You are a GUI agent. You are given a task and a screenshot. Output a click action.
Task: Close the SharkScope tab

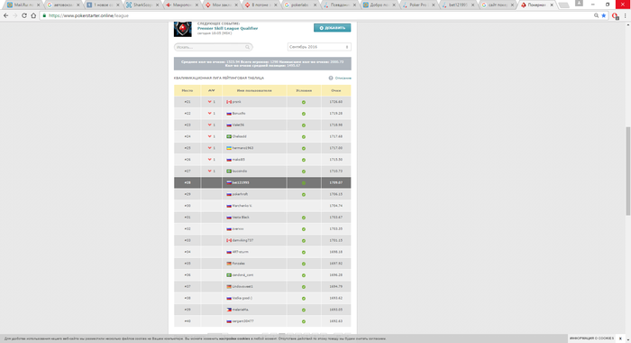click(x=158, y=5)
